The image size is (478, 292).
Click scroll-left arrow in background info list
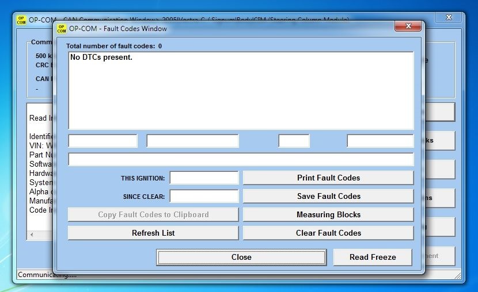pos(32,235)
